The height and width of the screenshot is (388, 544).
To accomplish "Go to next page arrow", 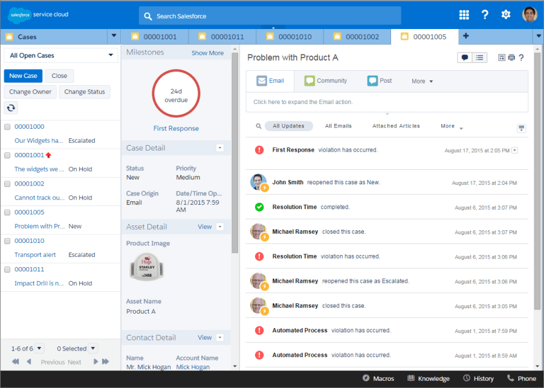I will 96,361.
